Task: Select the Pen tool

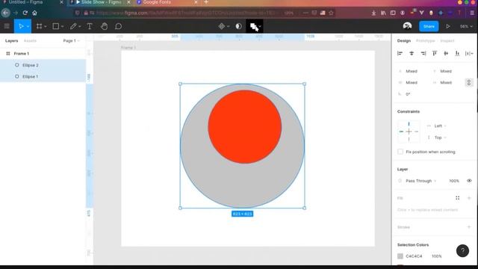Action: pyautogui.click(x=73, y=26)
